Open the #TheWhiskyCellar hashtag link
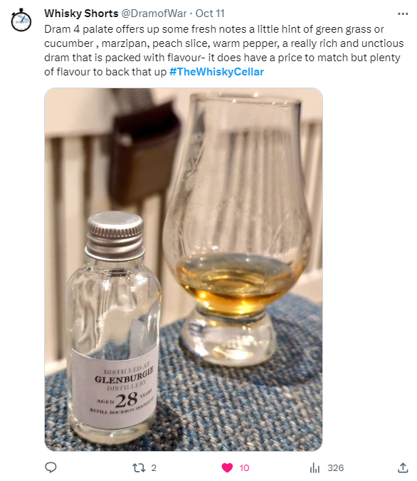417x481 pixels. pyautogui.click(x=216, y=72)
